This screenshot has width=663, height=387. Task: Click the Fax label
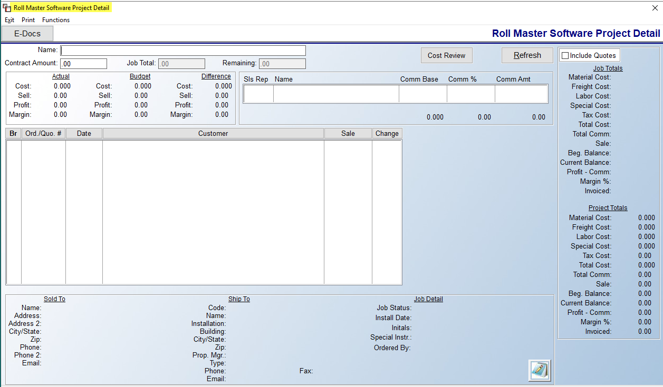point(306,371)
